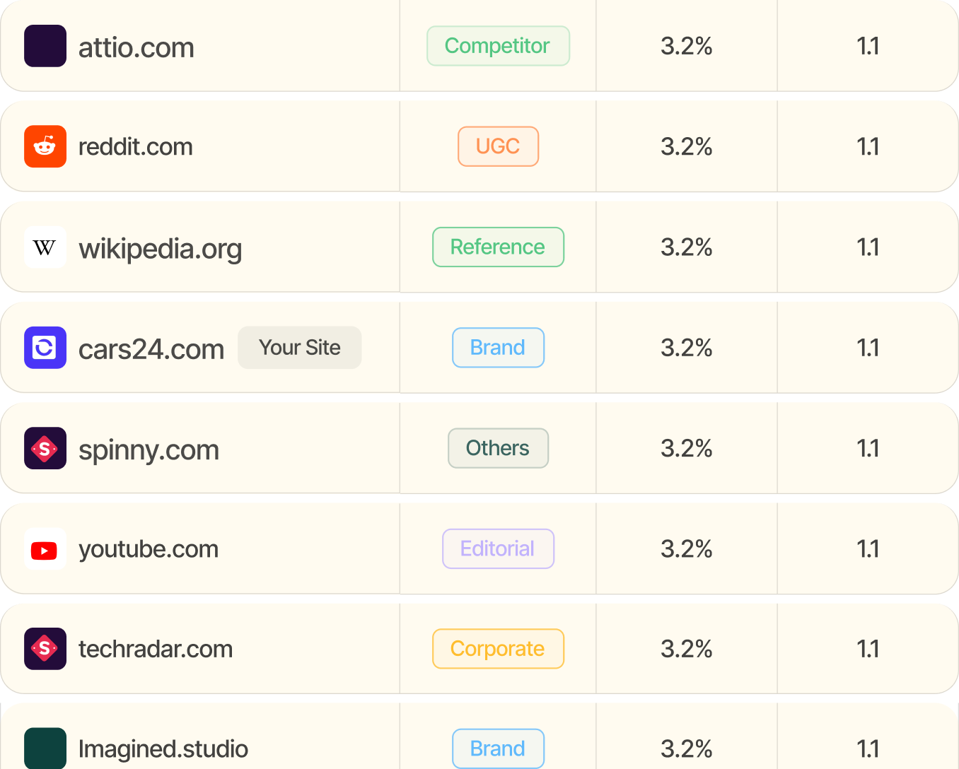
Task: Click the YouTube play logo icon
Action: [x=45, y=549]
